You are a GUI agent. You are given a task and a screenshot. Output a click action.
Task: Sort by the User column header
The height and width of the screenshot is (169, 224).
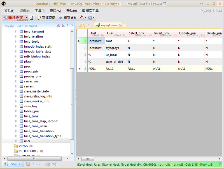(116, 34)
